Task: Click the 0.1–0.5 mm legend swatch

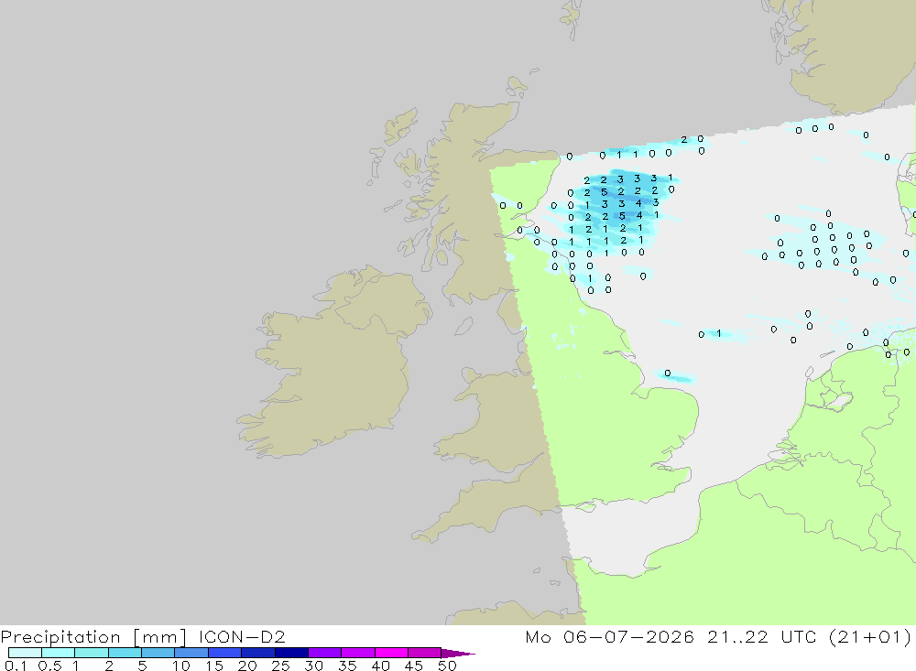Action: 25,653
